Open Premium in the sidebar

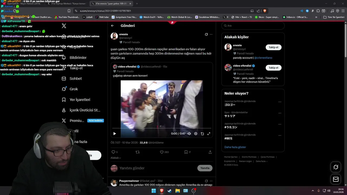[82, 121]
